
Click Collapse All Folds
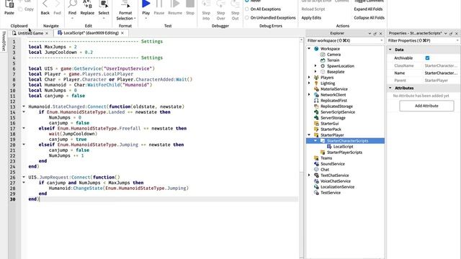369,17
